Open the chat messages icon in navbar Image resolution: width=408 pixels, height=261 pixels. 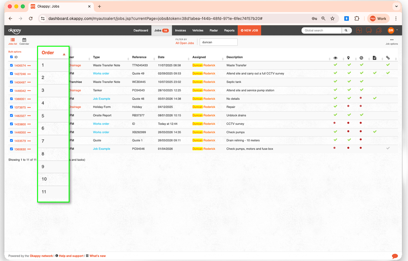pos(369,31)
